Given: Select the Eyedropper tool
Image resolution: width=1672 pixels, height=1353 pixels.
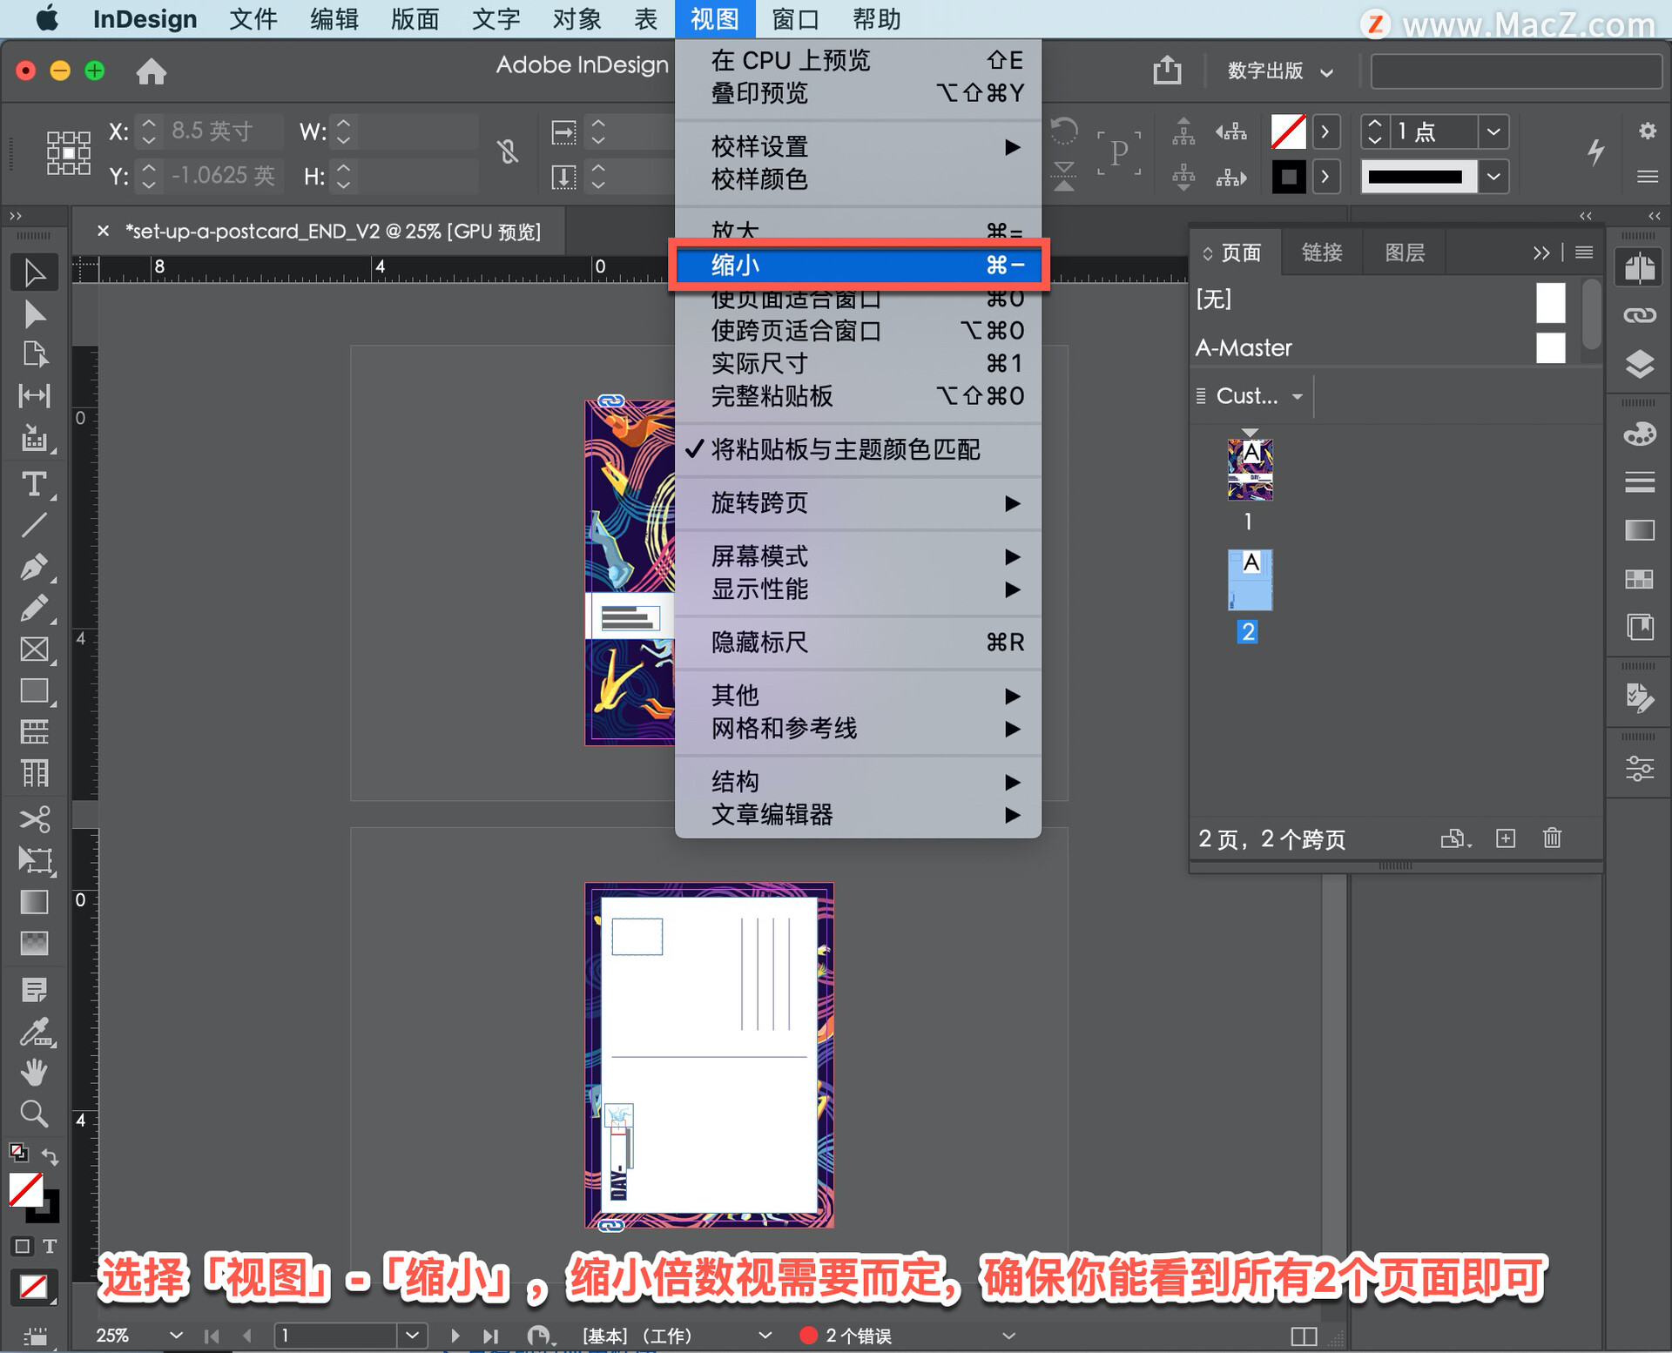Looking at the screenshot, I should click(x=34, y=1032).
